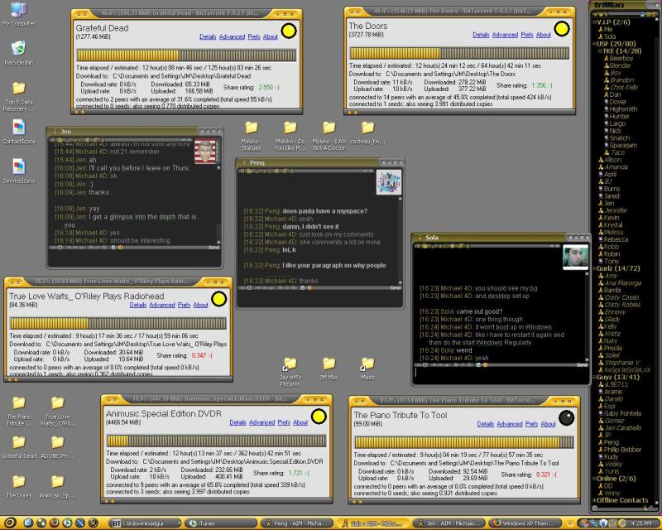Collapse the Gurlz contact group
The width and height of the screenshot is (662, 530).
pos(594,268)
